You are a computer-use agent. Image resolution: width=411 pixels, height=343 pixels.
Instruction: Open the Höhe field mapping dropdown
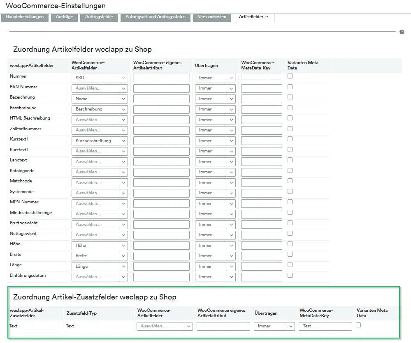(x=100, y=245)
